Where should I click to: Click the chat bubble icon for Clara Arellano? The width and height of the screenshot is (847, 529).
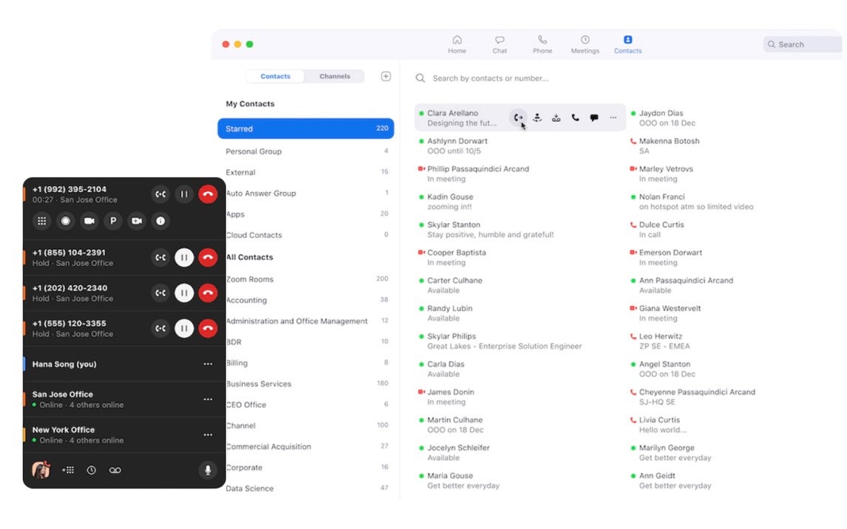[594, 117]
